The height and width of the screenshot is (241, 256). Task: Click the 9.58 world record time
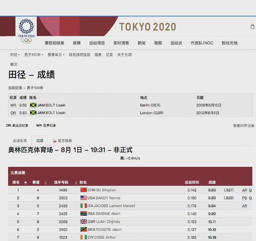point(23,105)
